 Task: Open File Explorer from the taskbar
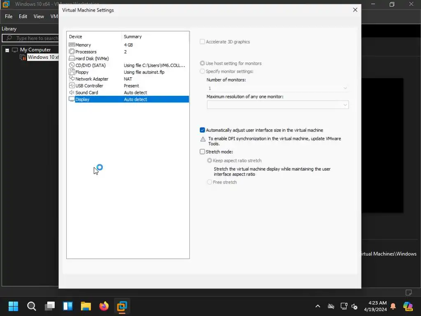pos(86,306)
